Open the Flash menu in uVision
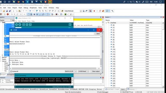 (x=20, y=8)
